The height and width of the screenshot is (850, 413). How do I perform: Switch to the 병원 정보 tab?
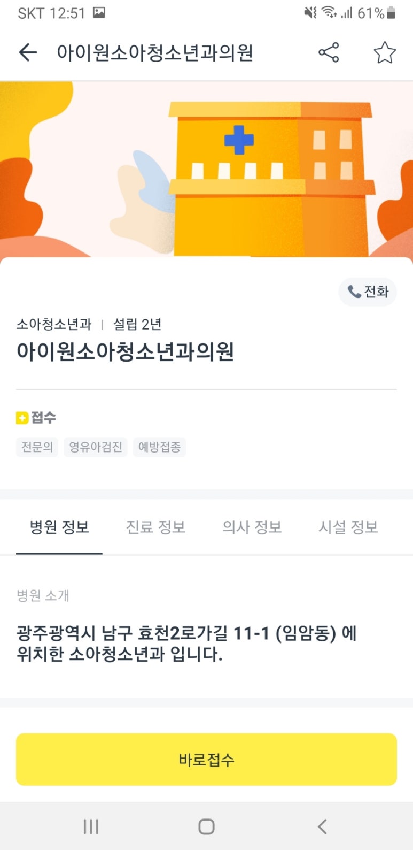click(x=59, y=527)
